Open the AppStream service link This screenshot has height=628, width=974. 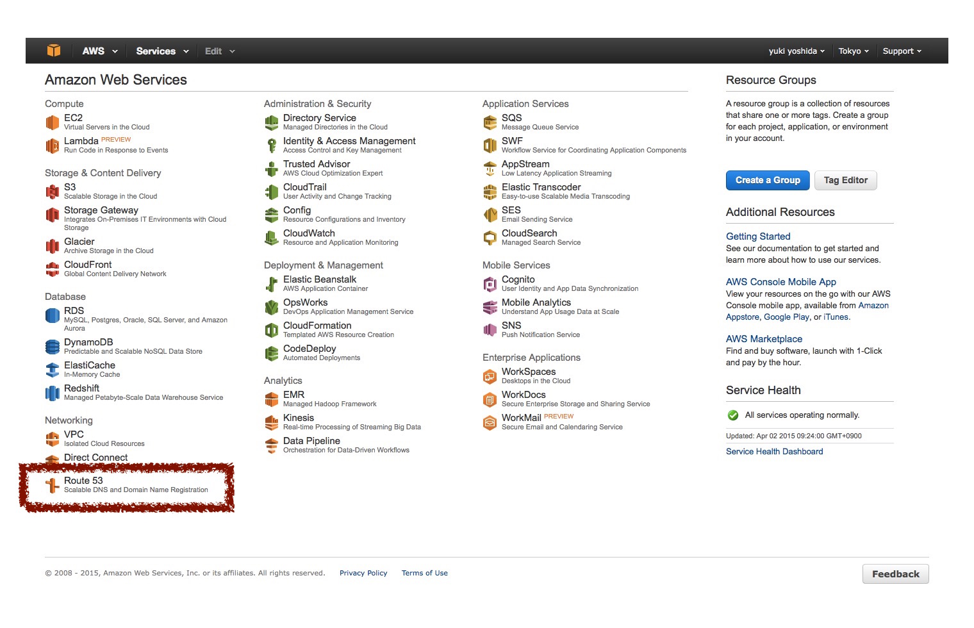(525, 164)
